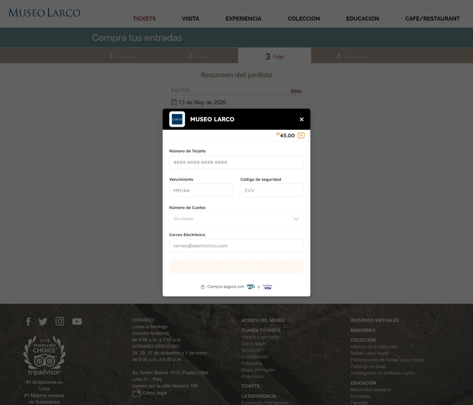Screen dimensions: 473x405
Task: Click the PCI security badge
Action: (251, 287)
